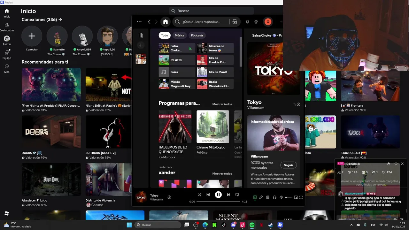Toggle shuffle in Spotify player

point(199,195)
